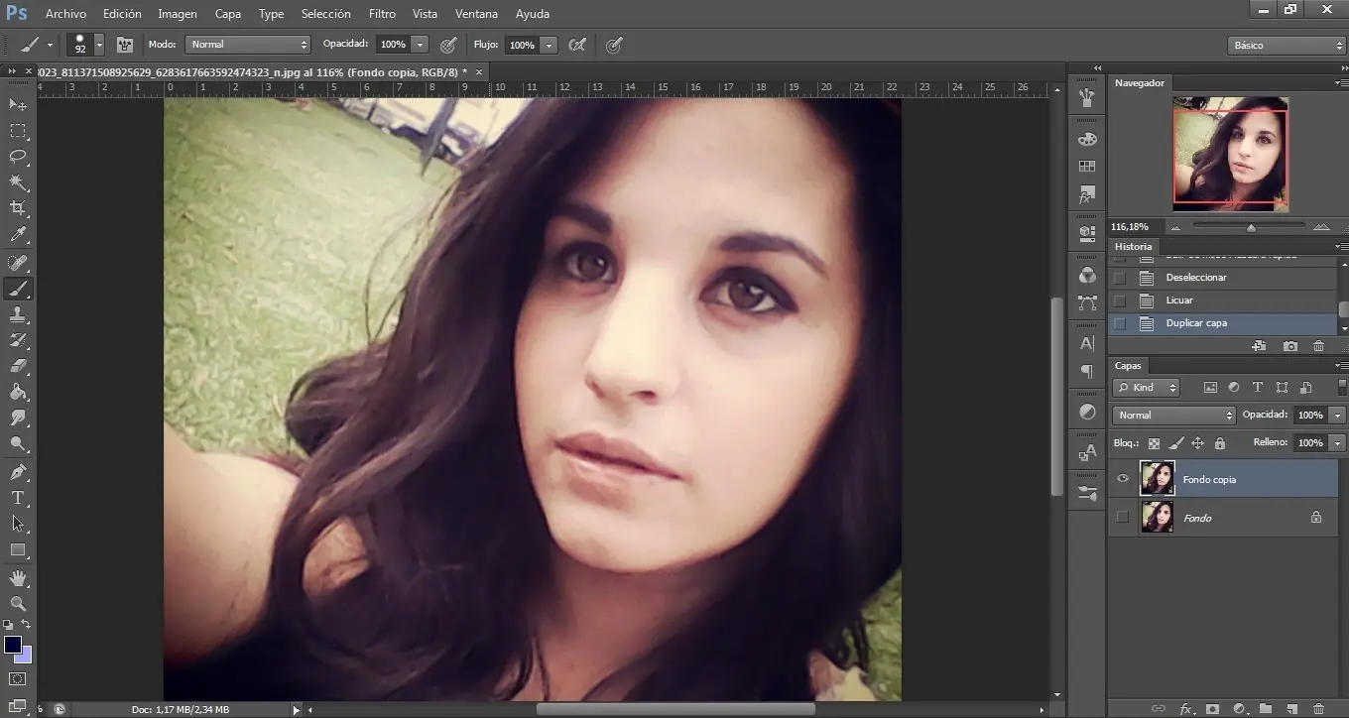Select the Eraser tool

[x=18, y=366]
